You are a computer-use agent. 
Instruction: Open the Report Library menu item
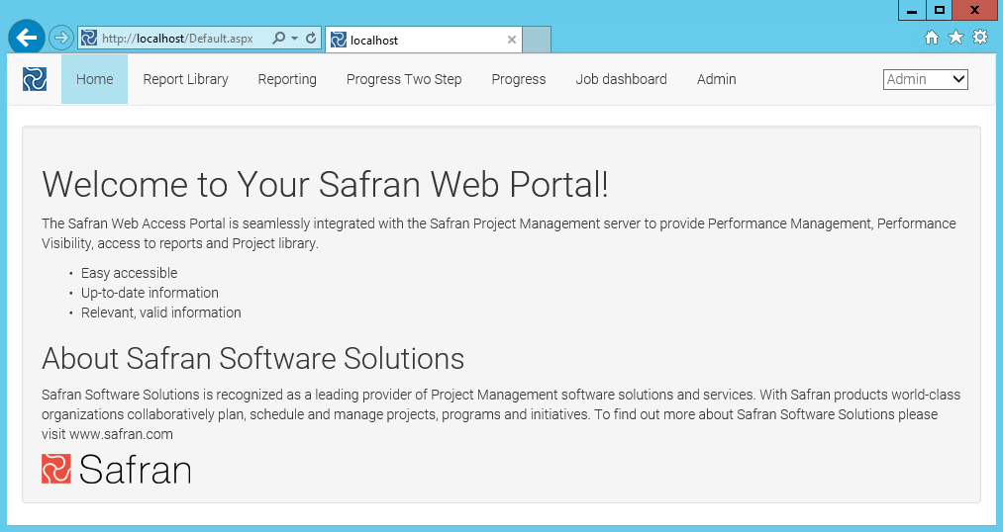[x=185, y=79]
